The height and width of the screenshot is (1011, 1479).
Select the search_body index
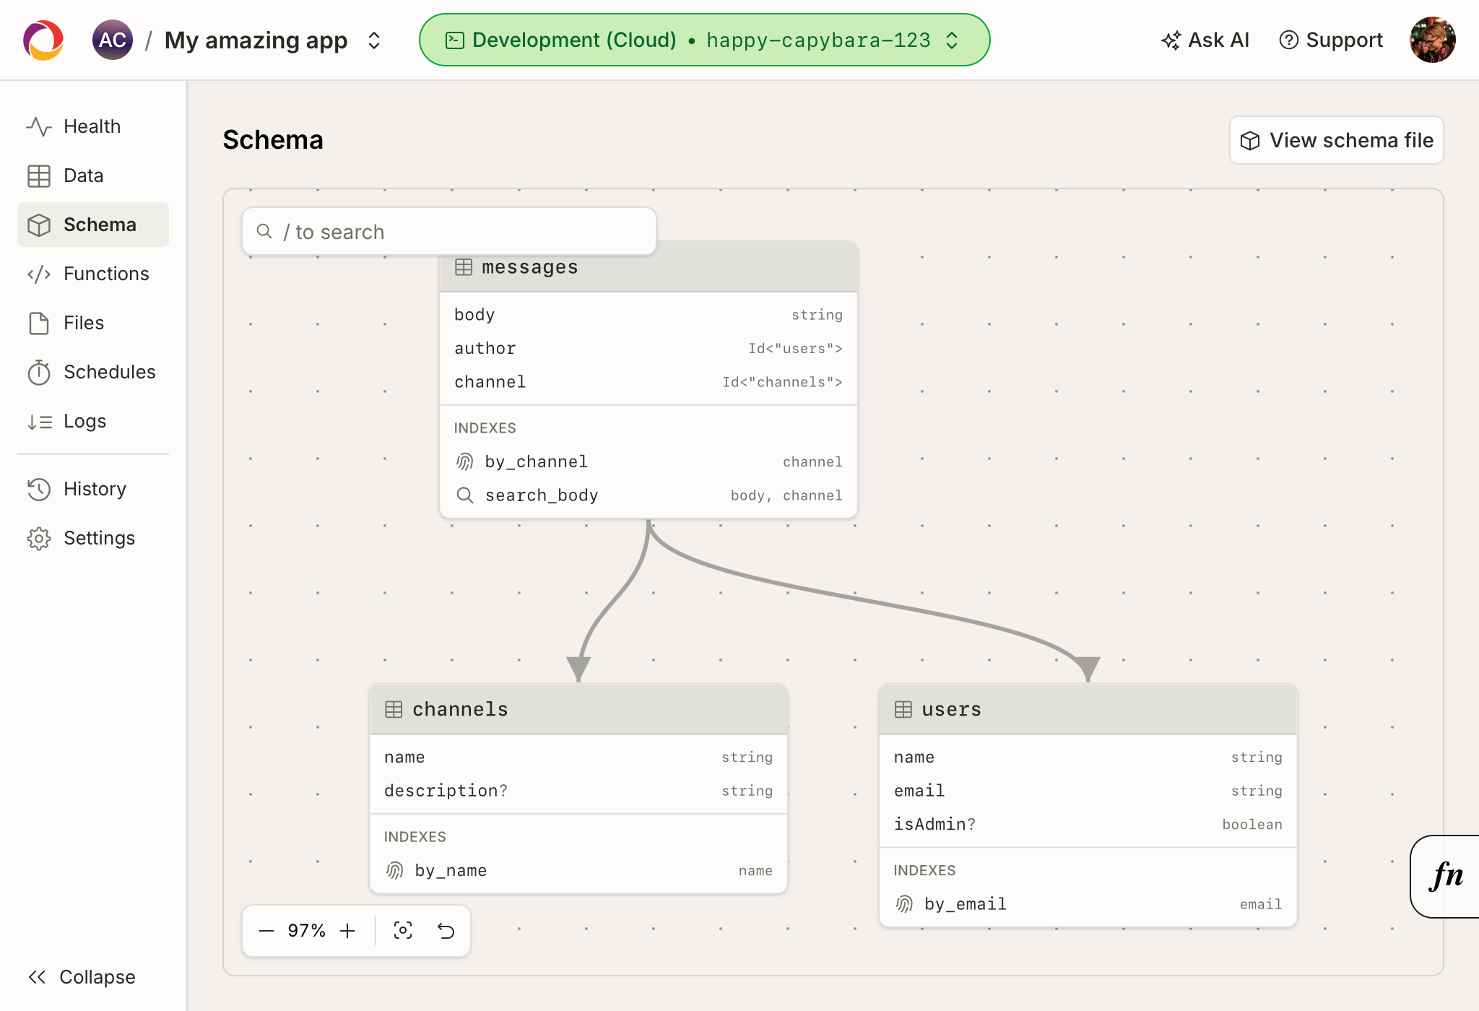(x=649, y=495)
